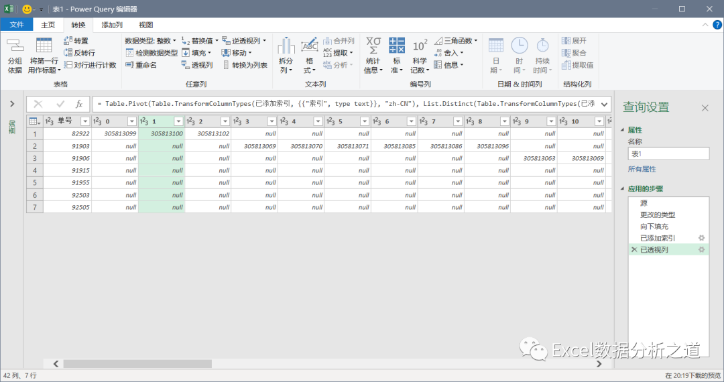Open the 文件 tab

click(x=17, y=24)
